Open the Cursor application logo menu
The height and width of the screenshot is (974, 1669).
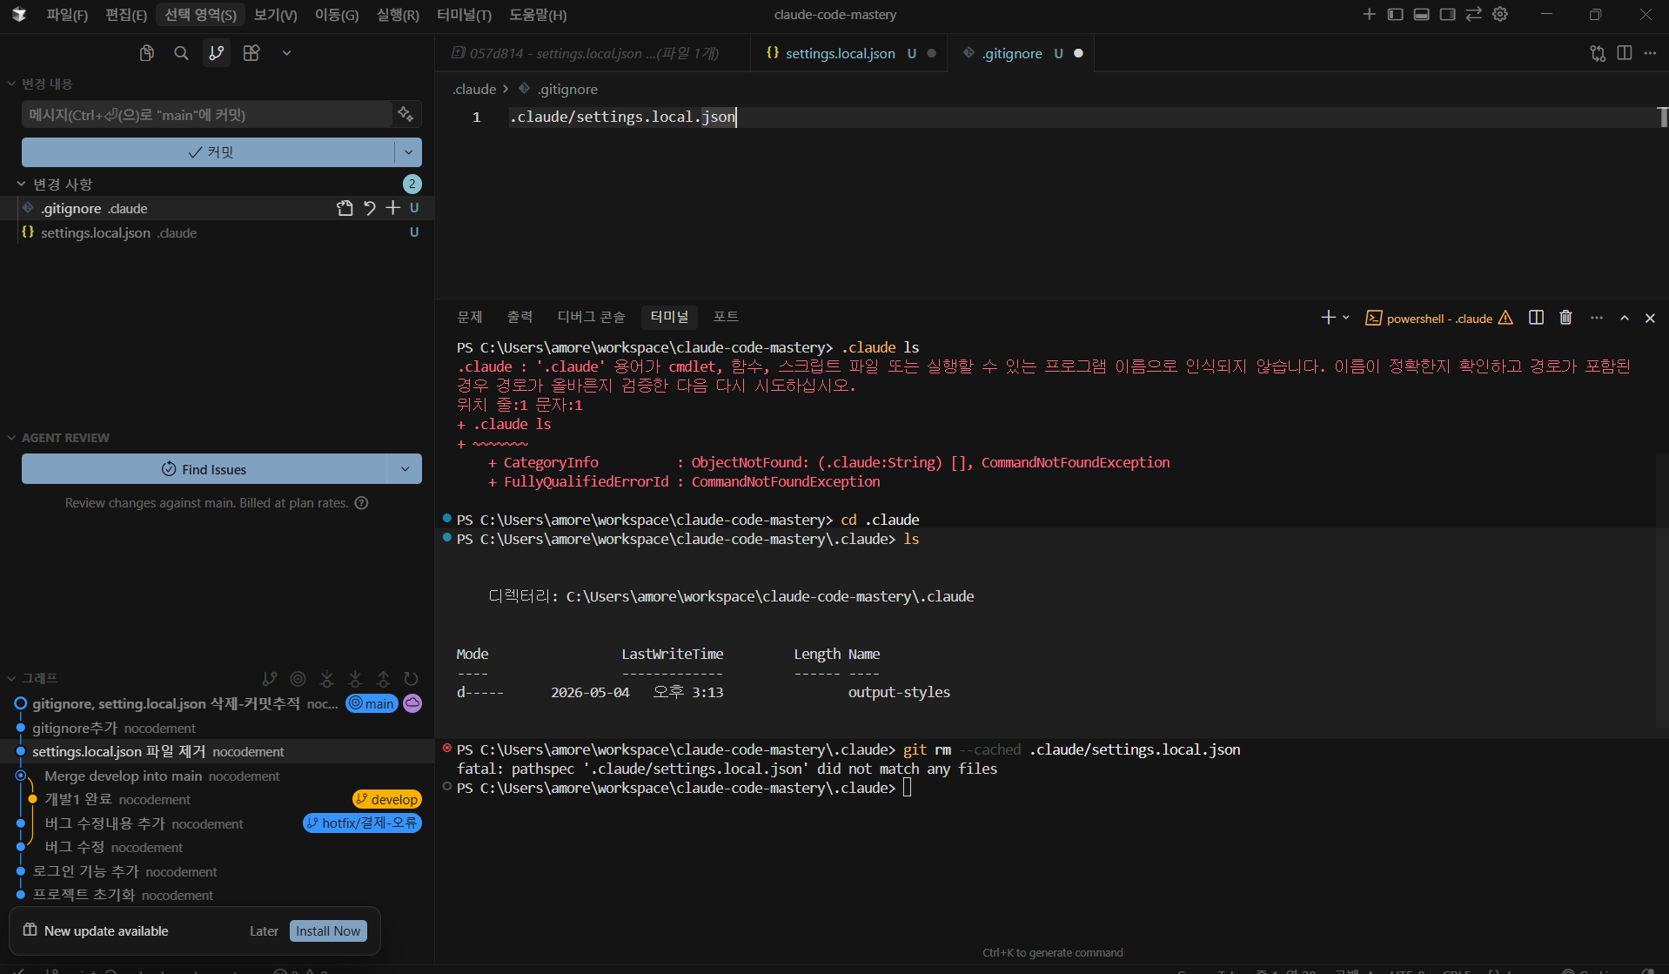tap(19, 15)
